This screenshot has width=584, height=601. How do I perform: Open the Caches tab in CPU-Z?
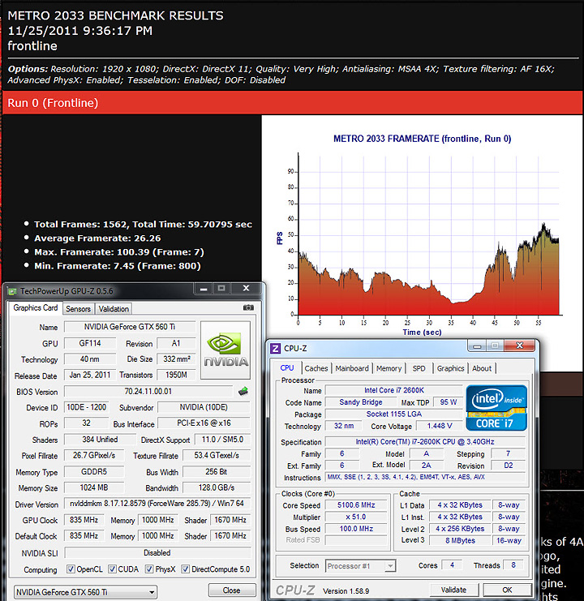[x=316, y=368]
